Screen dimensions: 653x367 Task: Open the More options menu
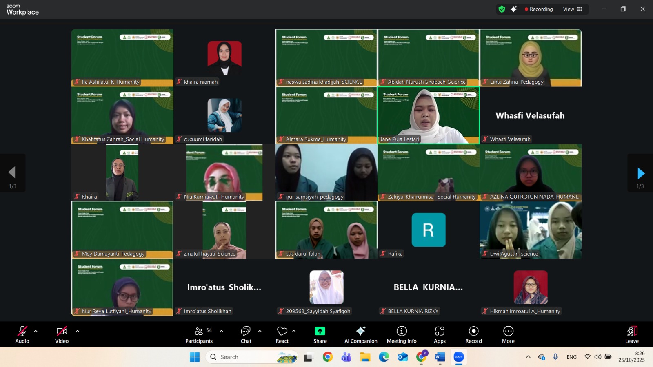[508, 334]
